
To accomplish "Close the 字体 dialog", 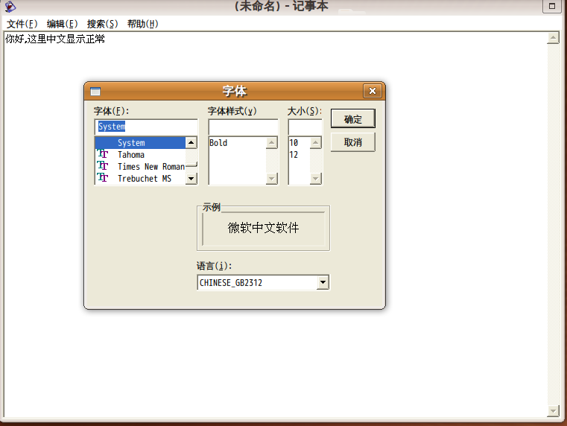I will (372, 91).
